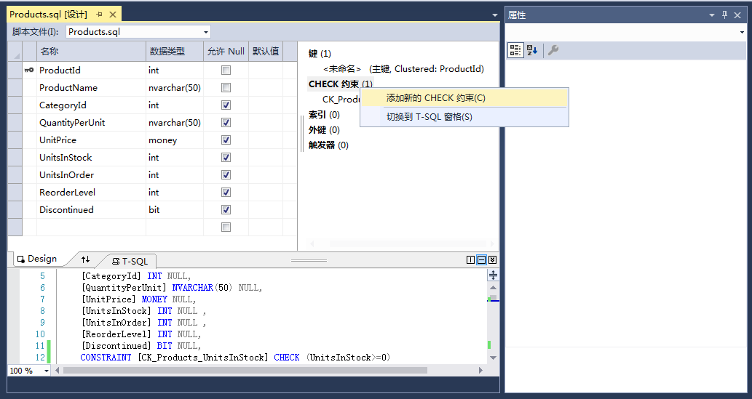Collapse the T-SQL pane with chevron icon
This screenshot has height=399, width=752.
click(493, 259)
